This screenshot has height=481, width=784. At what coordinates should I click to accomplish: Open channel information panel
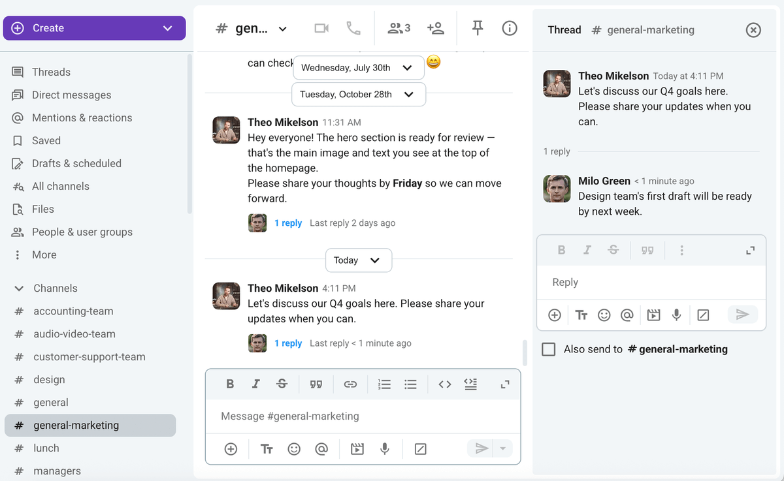[x=510, y=28]
